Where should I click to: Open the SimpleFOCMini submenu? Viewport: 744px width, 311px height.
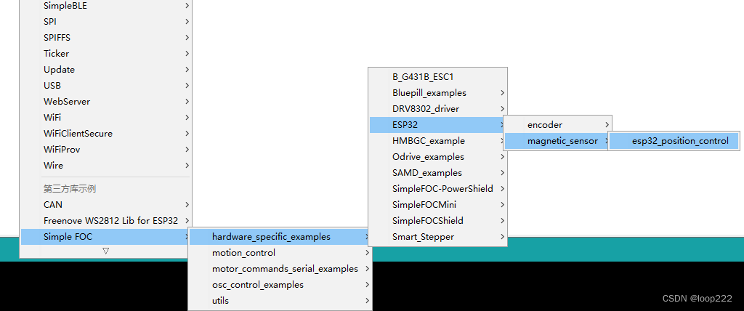point(437,205)
